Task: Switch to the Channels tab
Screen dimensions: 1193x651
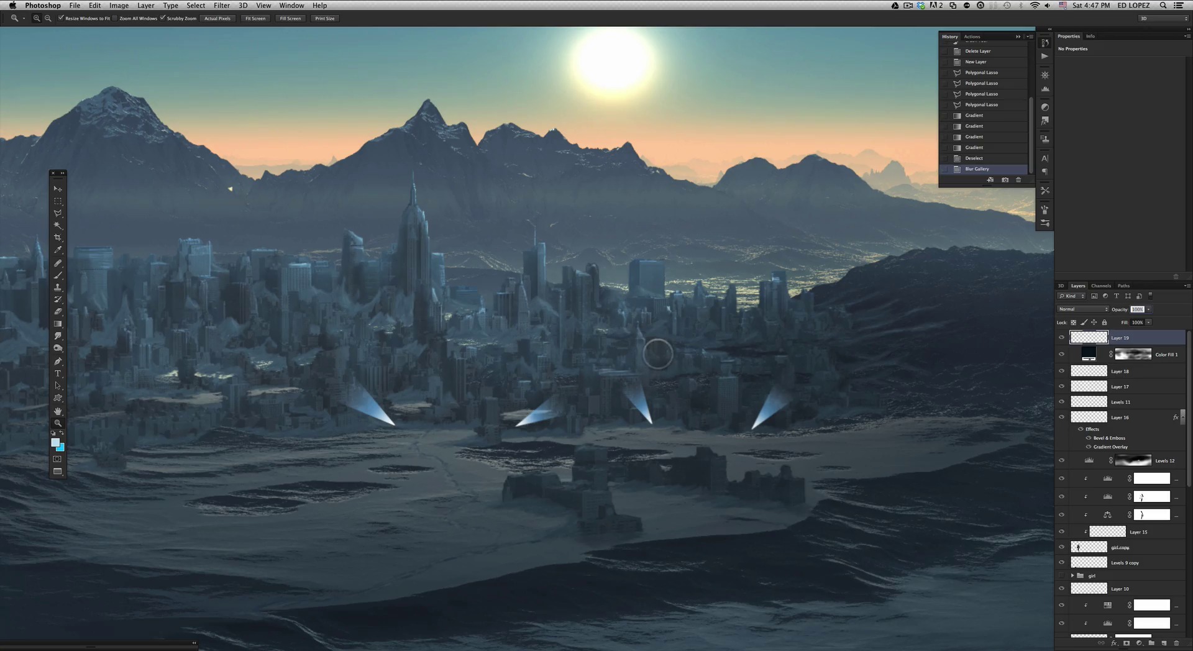Action: [1100, 286]
